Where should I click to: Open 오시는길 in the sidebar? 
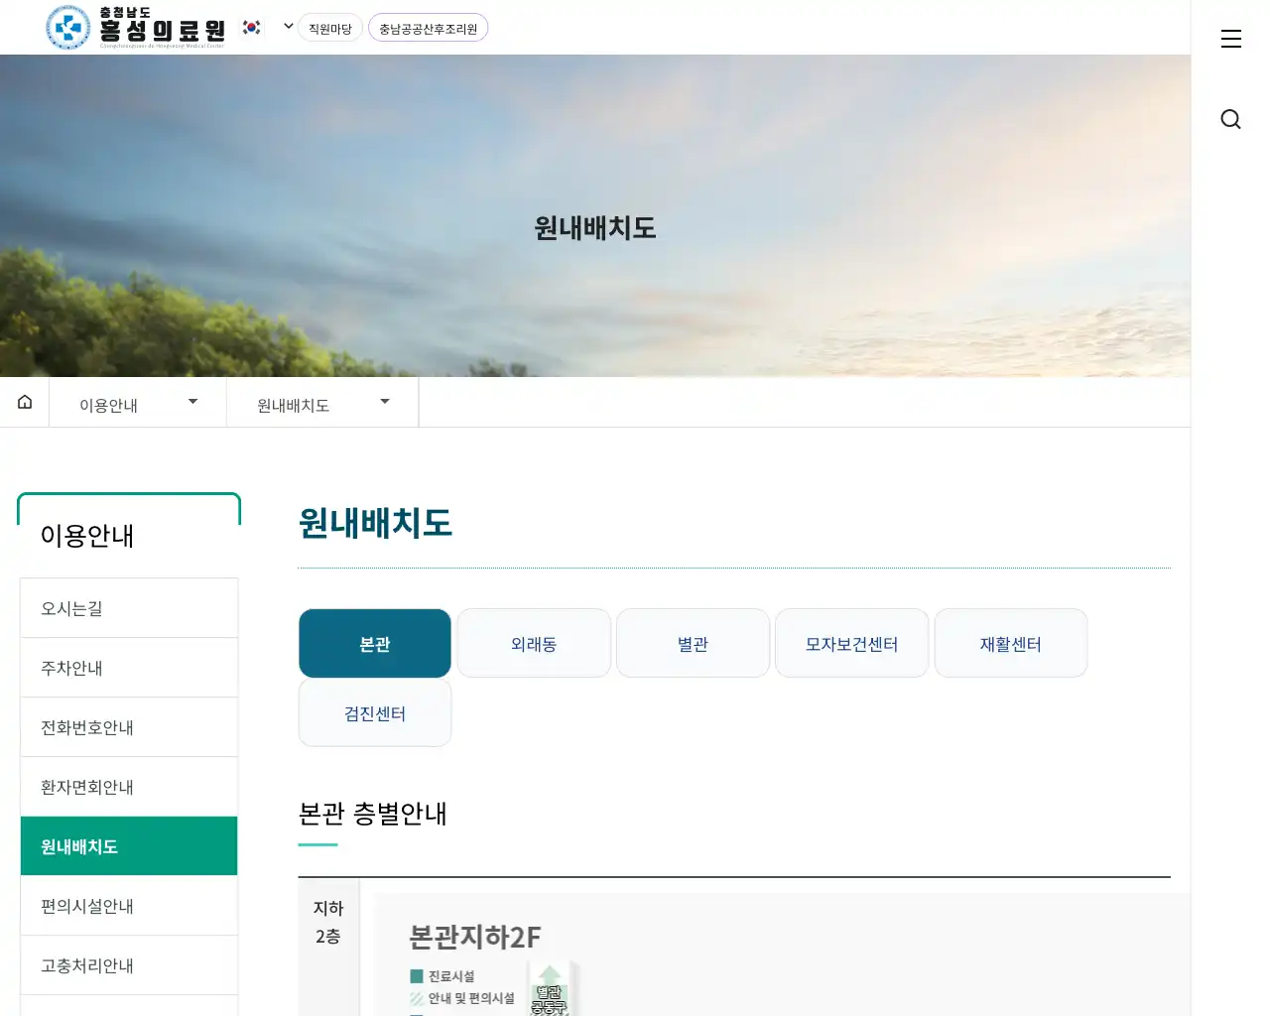(129, 608)
